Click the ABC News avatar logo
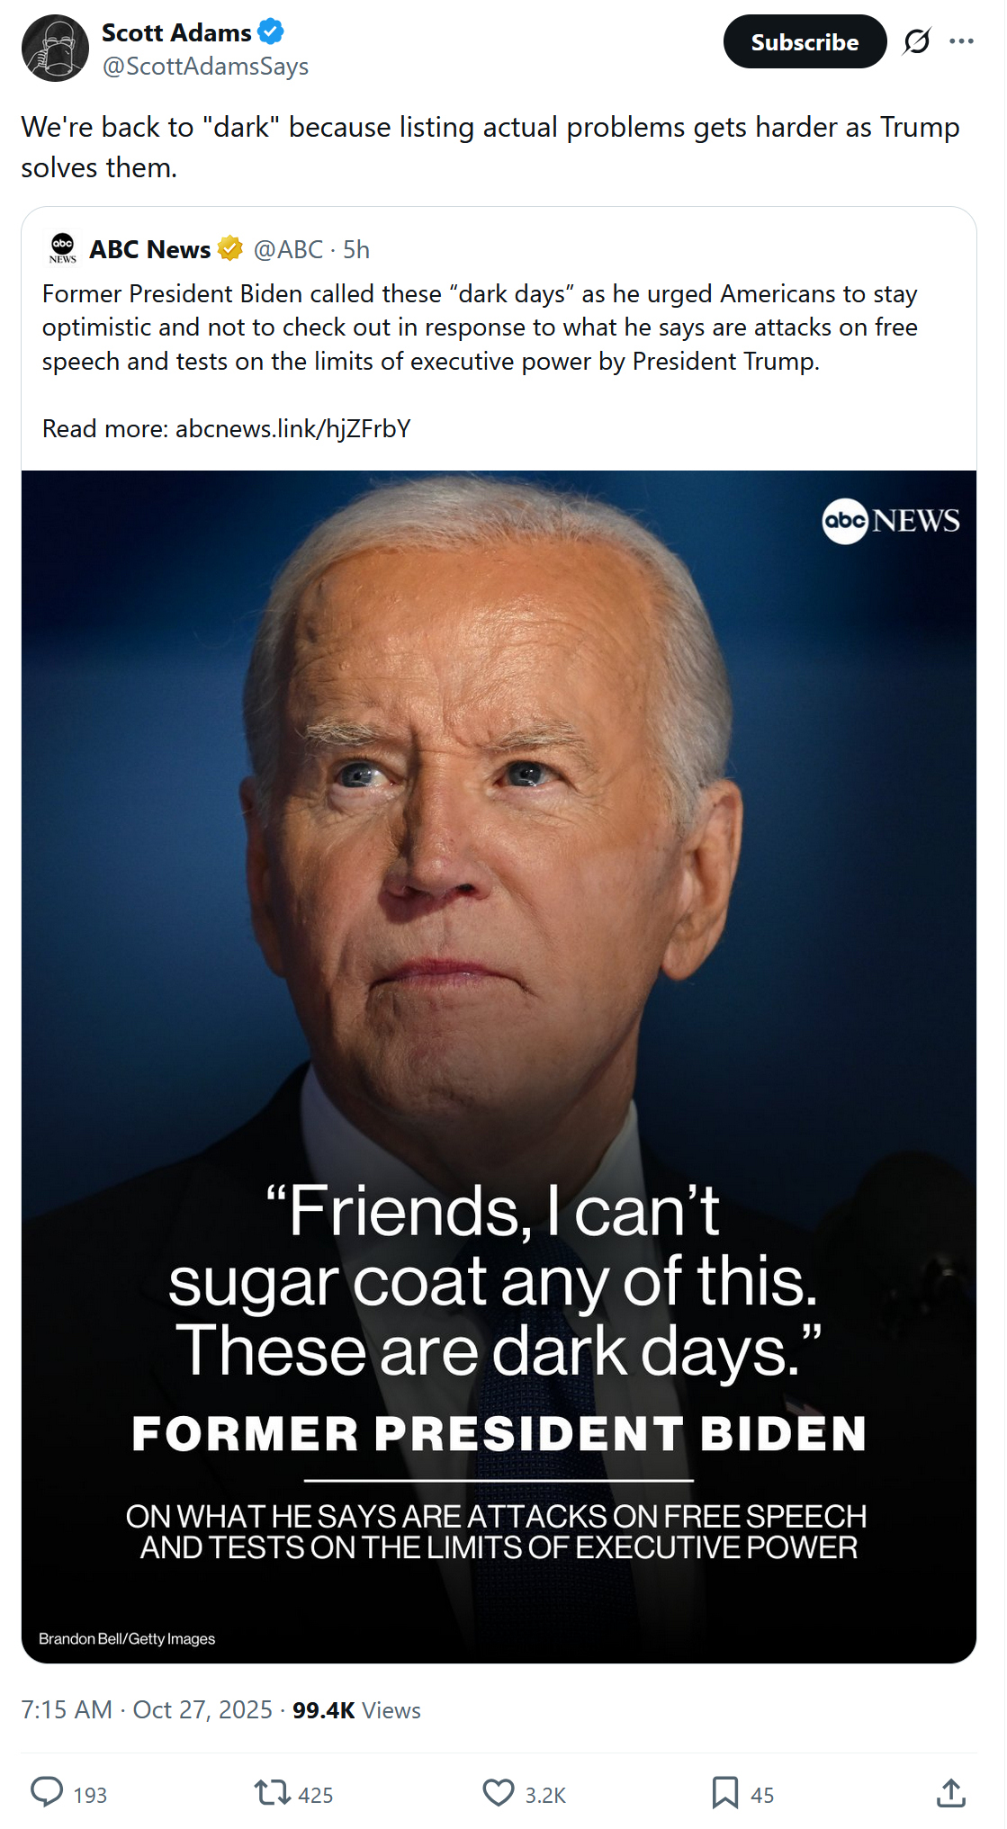The image size is (1007, 1829). tap(63, 248)
